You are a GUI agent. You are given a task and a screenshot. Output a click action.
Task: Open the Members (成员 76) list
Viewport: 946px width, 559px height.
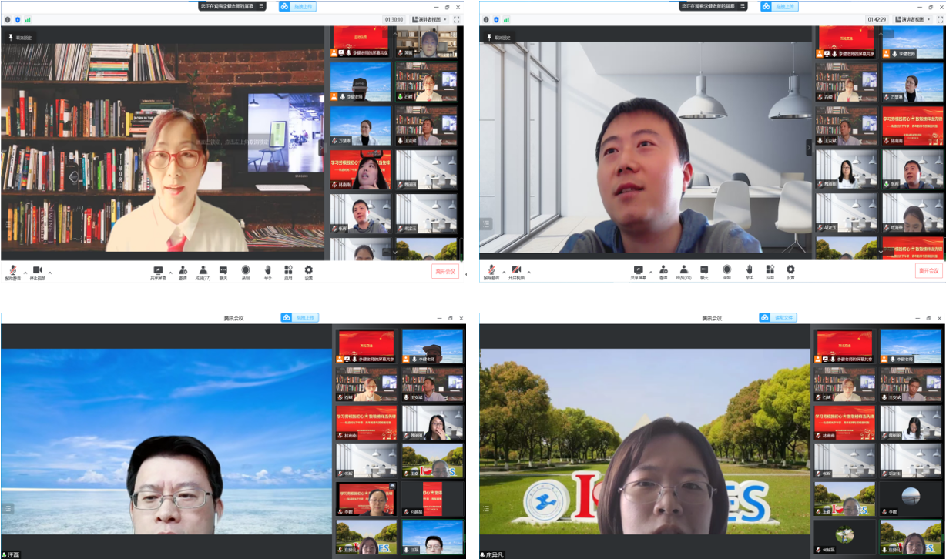click(x=683, y=270)
